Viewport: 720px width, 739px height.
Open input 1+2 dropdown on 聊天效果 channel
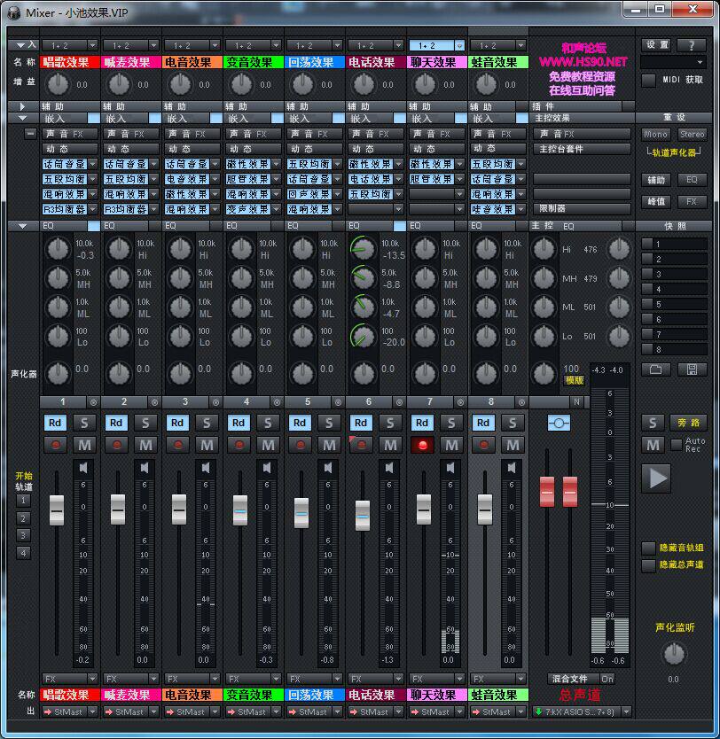(459, 45)
